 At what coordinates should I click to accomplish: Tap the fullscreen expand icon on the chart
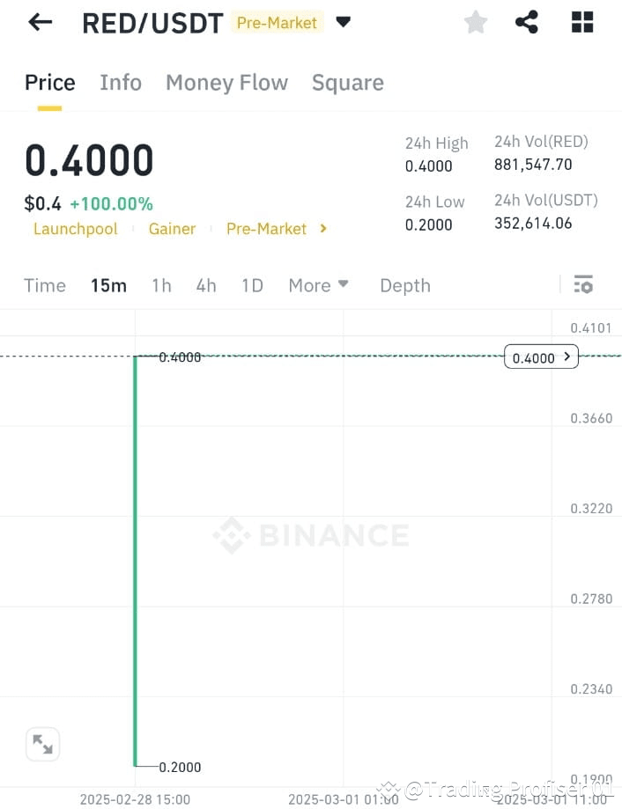coord(42,744)
